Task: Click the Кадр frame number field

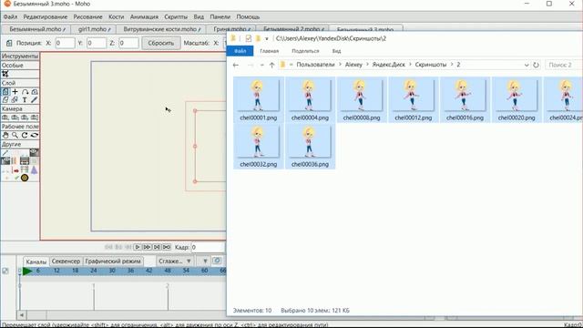Action: (x=208, y=247)
